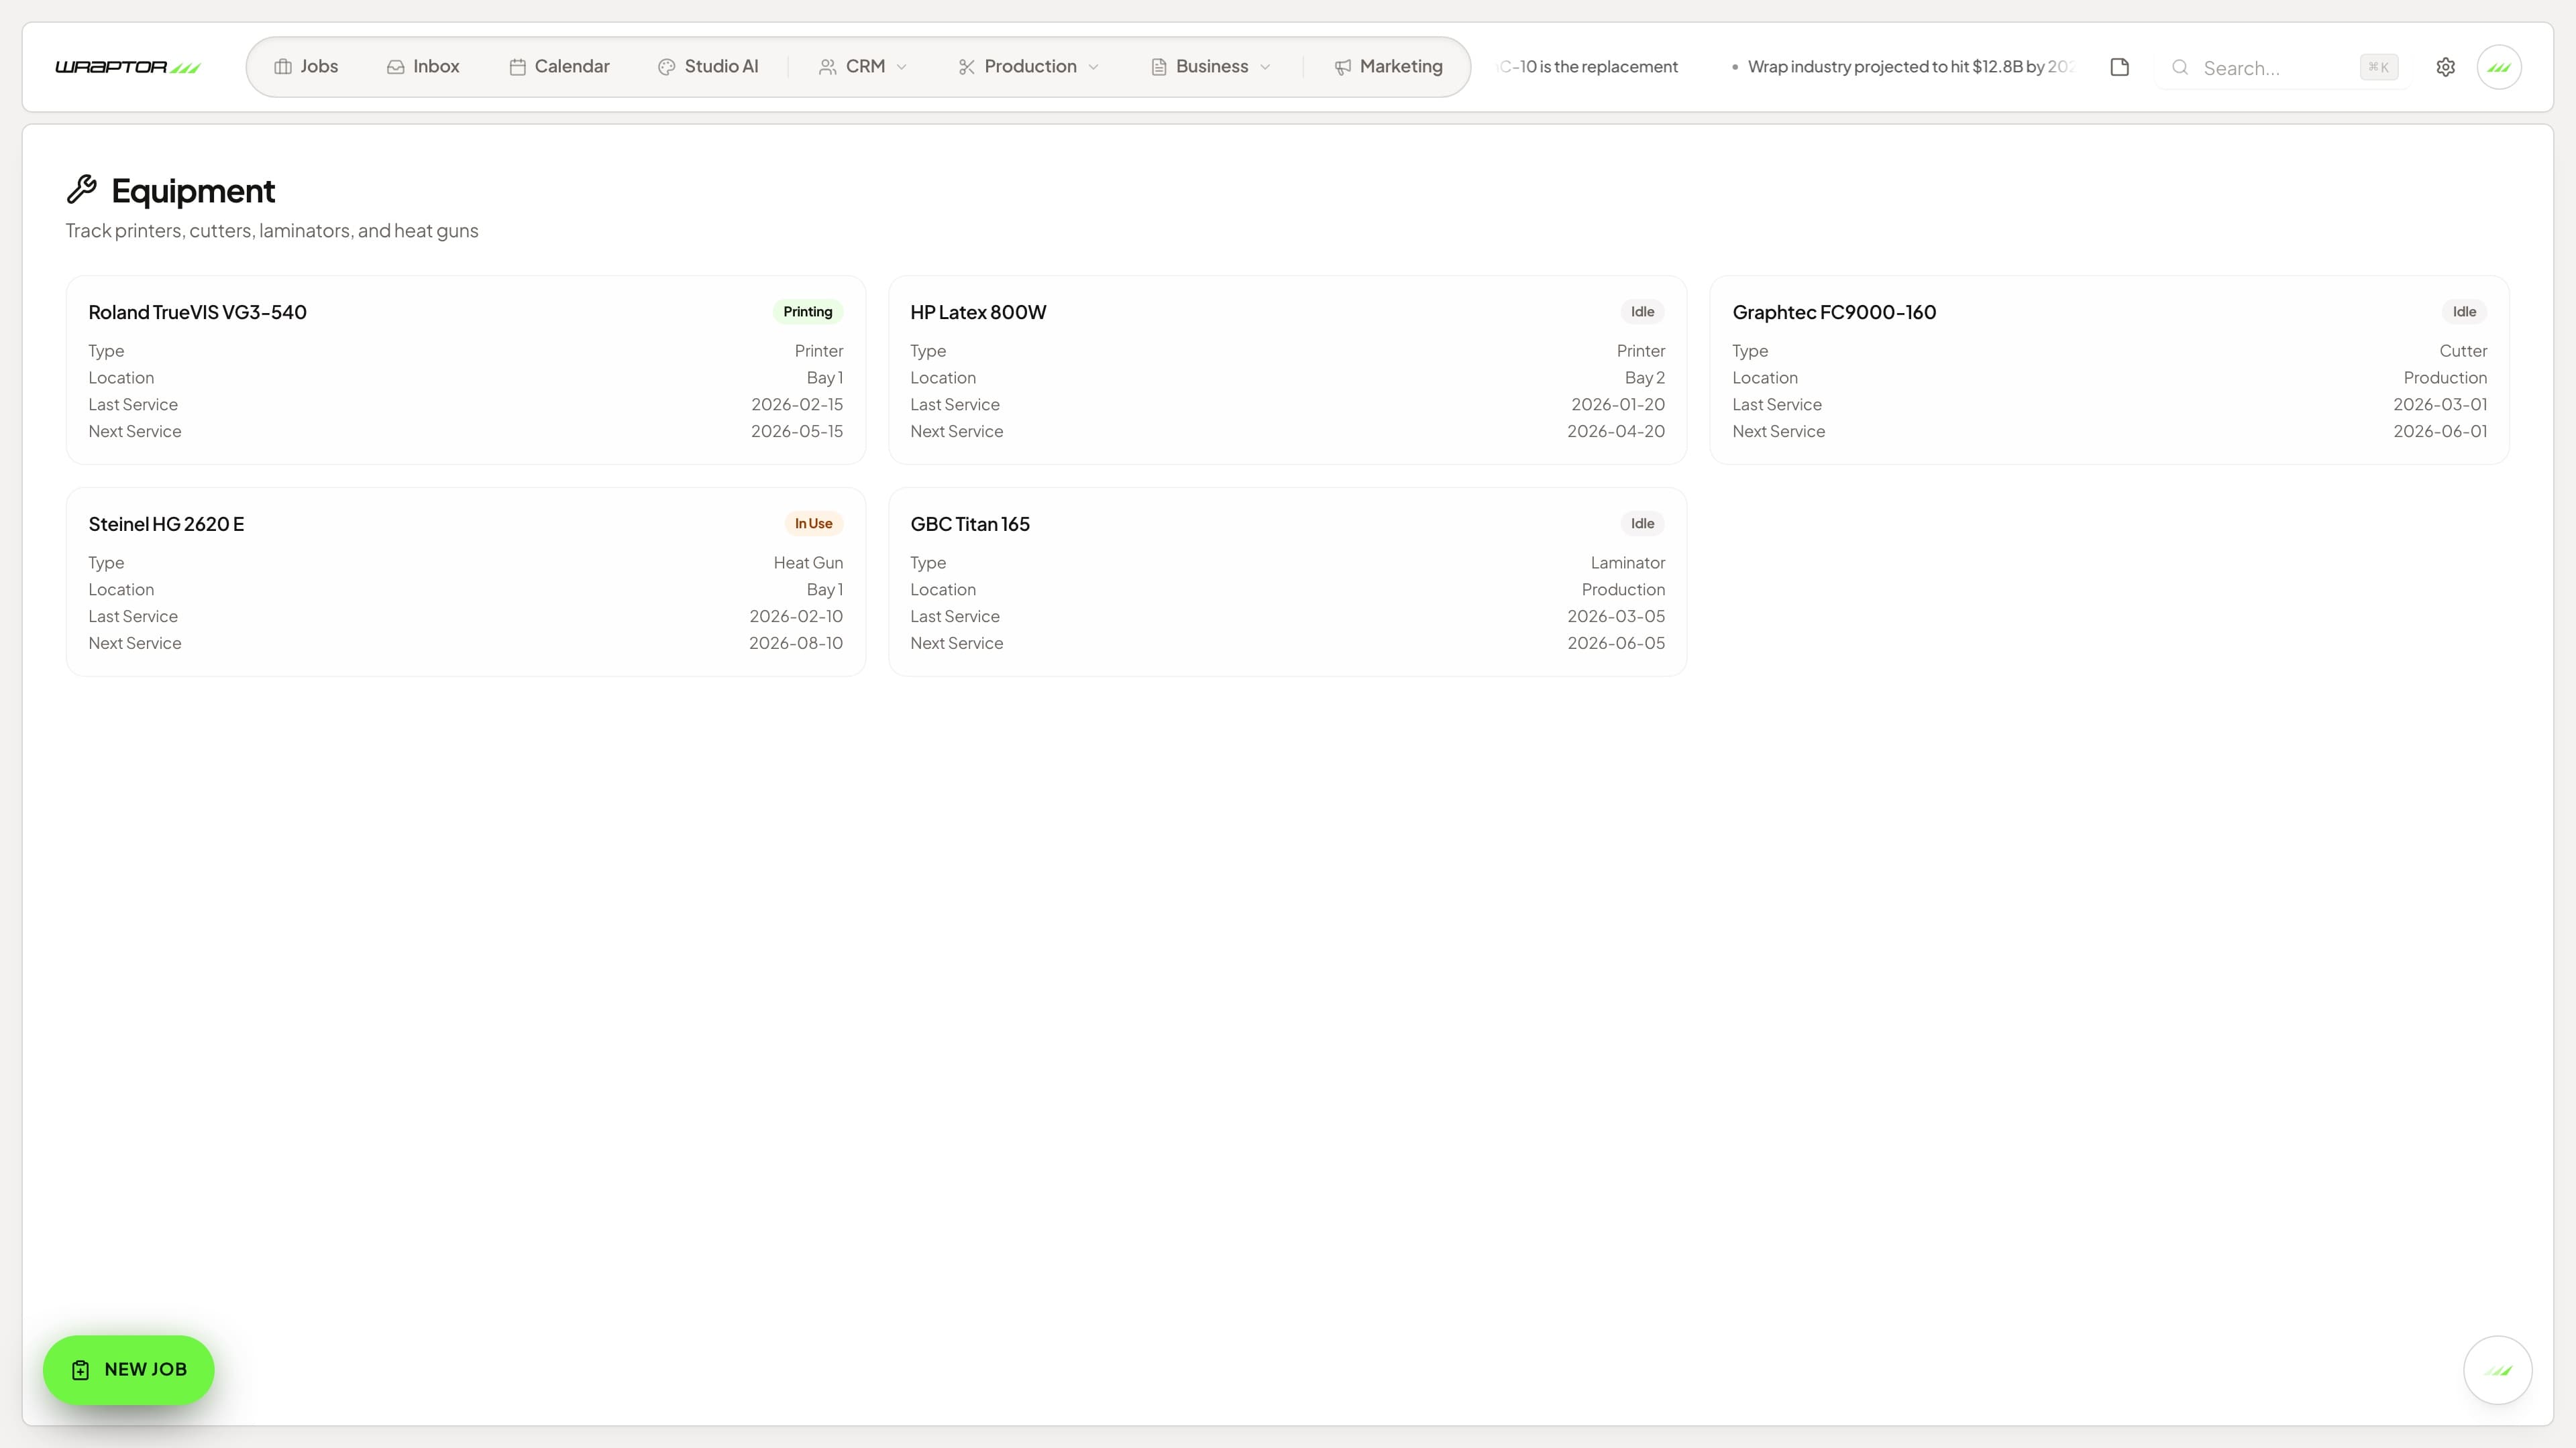Open the Graphtec FC9000-160 card

click(x=2109, y=370)
